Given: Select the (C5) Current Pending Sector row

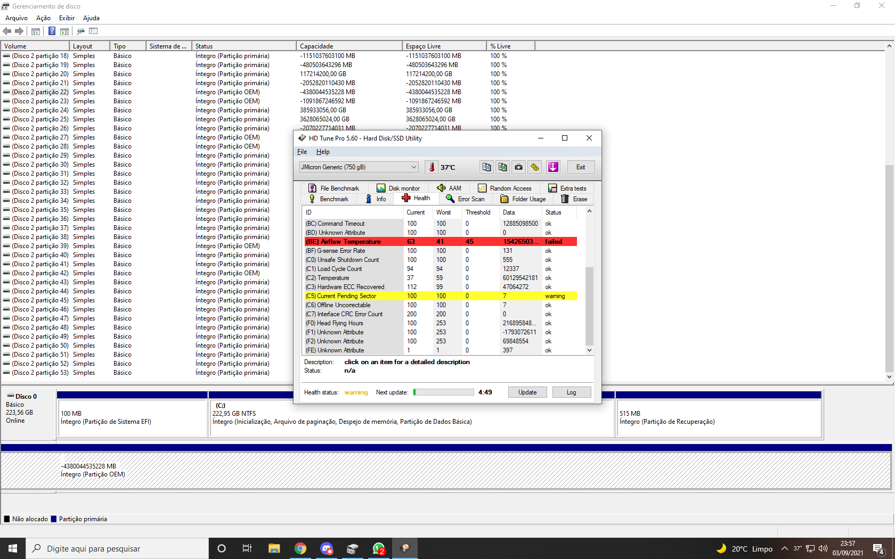Looking at the screenshot, I should [441, 296].
